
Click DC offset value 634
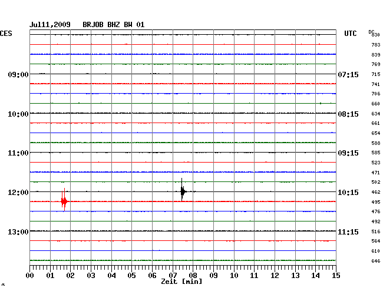point(376,114)
